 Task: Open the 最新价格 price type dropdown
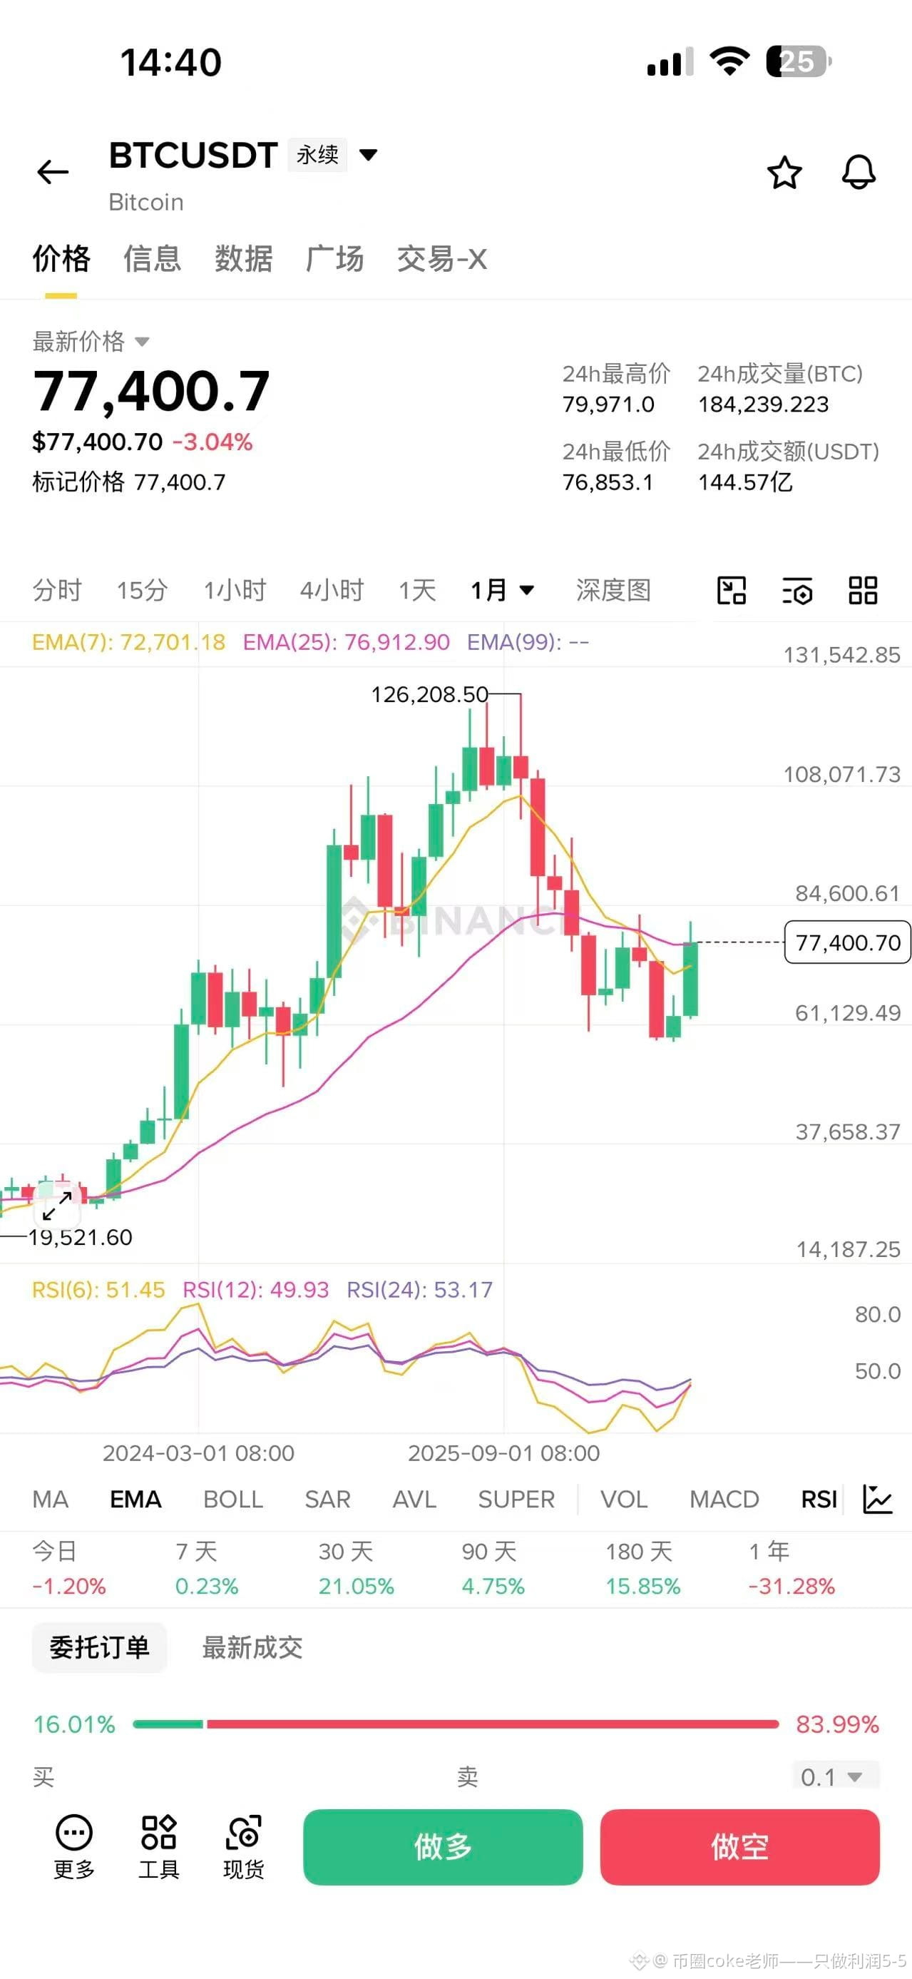tap(91, 341)
